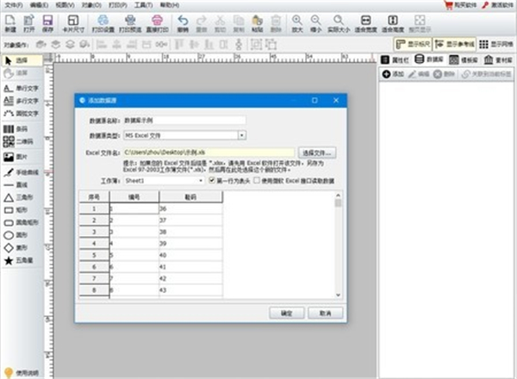Viewport: 517px width, 379px height.
Task: Toggle the 第一行为表头 checkbox
Action: point(212,181)
